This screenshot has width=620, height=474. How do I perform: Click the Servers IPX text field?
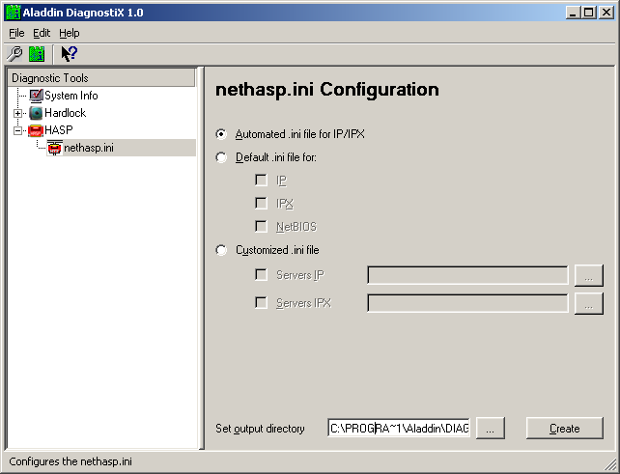pyautogui.click(x=467, y=303)
